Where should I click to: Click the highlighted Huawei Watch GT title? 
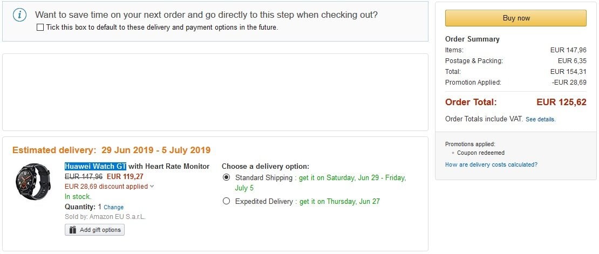point(96,166)
